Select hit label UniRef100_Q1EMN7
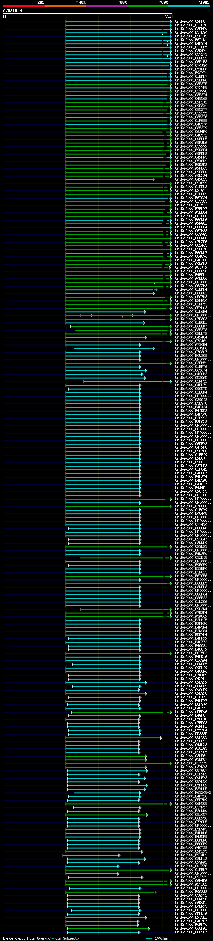 (x=191, y=76)
